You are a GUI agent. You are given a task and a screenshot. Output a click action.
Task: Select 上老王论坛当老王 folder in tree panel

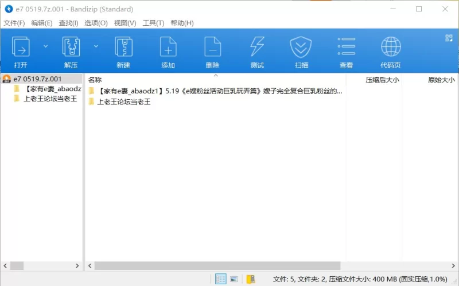point(50,99)
